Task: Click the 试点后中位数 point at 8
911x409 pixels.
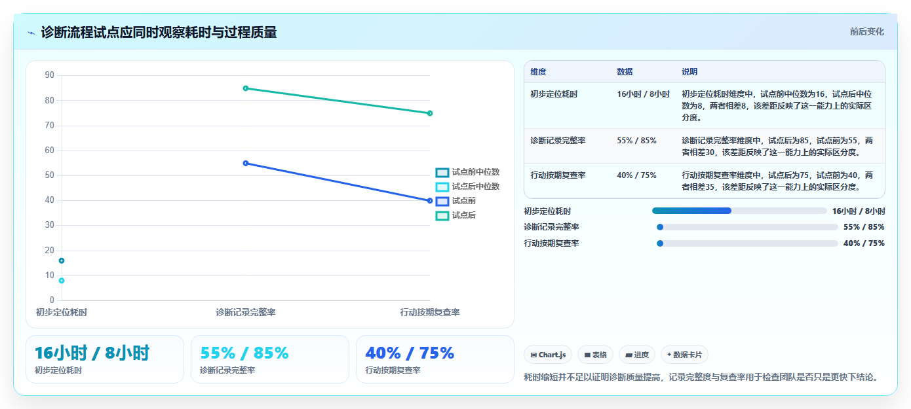Action: click(62, 281)
